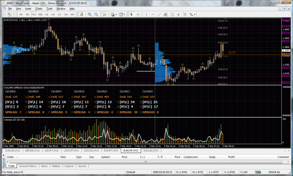Select the vertical line tool
293x176 pixels.
(x=146, y=15)
